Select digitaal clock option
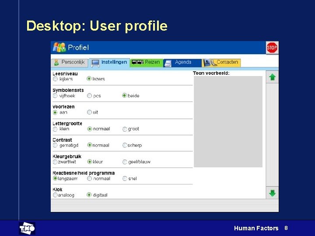This screenshot has width=315, height=236. (89, 194)
